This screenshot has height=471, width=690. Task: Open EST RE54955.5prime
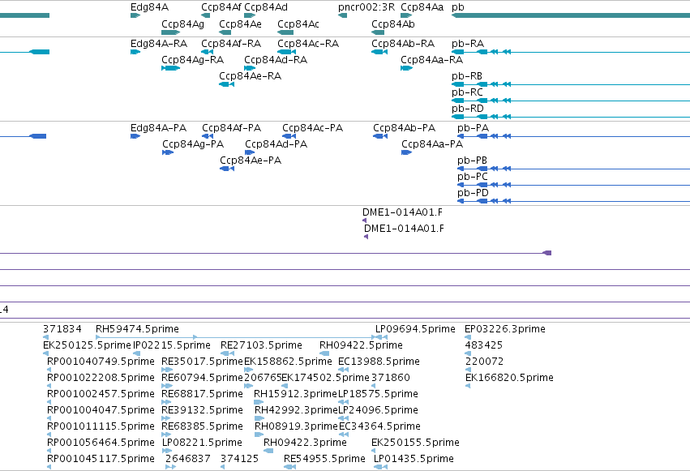(x=324, y=459)
